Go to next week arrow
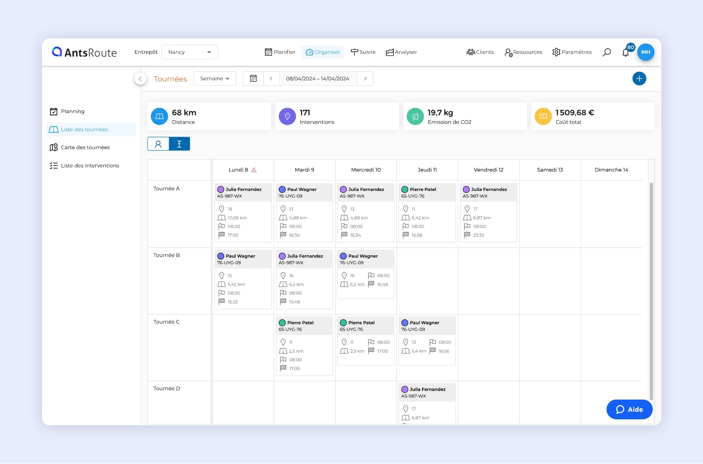703x464 pixels. pos(365,79)
